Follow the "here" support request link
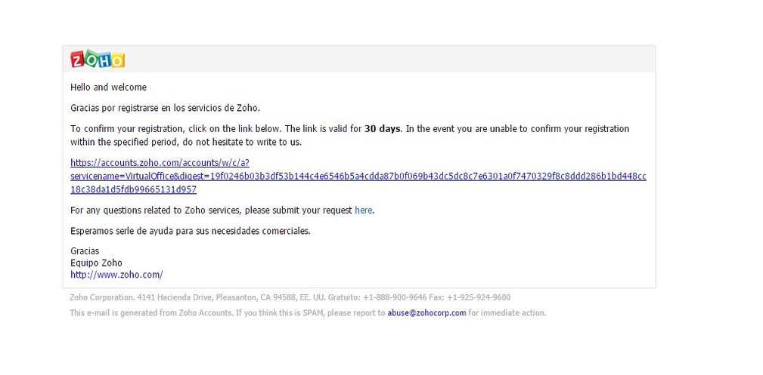 click(x=364, y=211)
